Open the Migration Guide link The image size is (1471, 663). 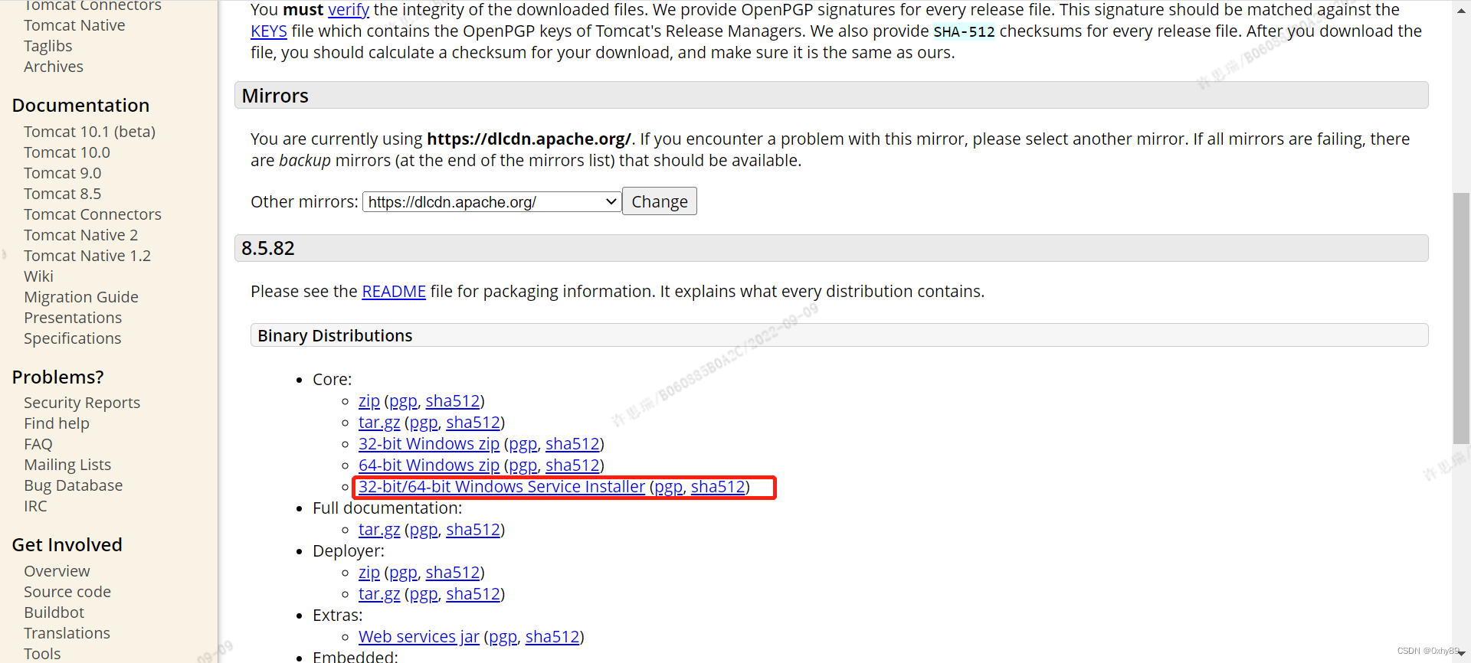click(81, 297)
